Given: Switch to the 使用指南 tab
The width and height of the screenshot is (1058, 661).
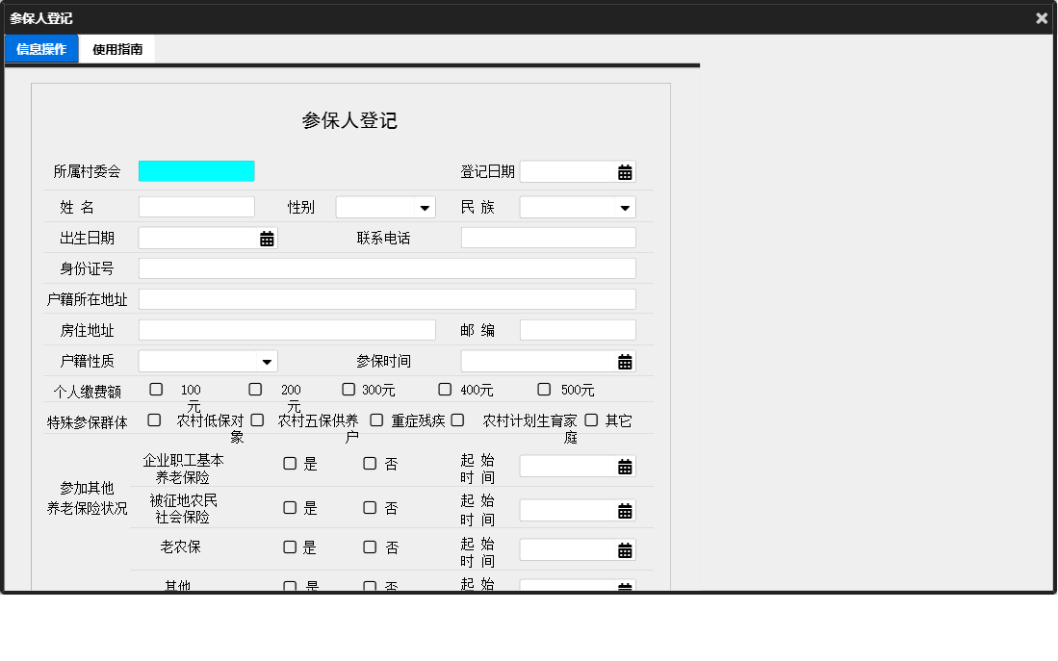Looking at the screenshot, I should [x=116, y=47].
